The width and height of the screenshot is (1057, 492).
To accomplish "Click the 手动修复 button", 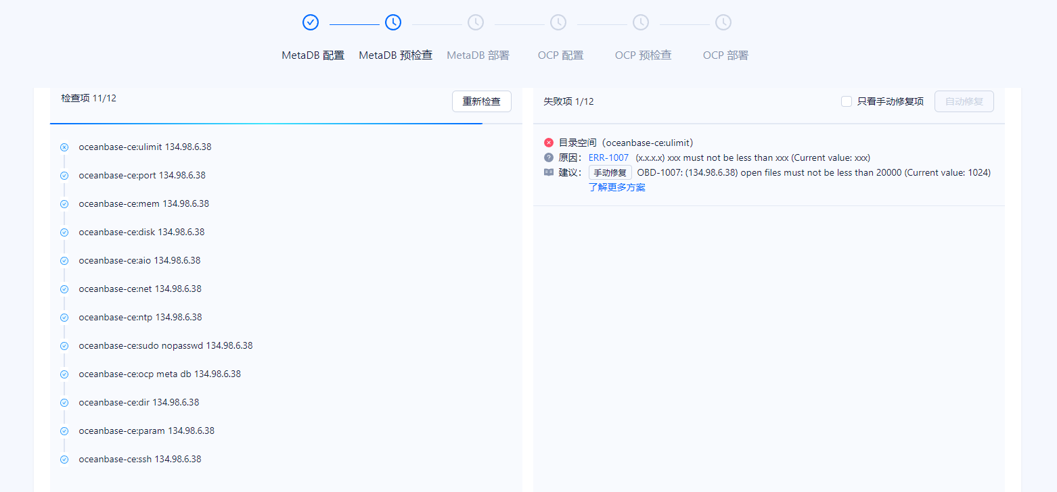I will (x=610, y=173).
